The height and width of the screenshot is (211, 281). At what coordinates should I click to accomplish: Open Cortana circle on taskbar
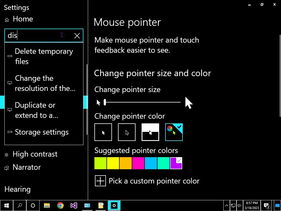[x=33, y=206]
